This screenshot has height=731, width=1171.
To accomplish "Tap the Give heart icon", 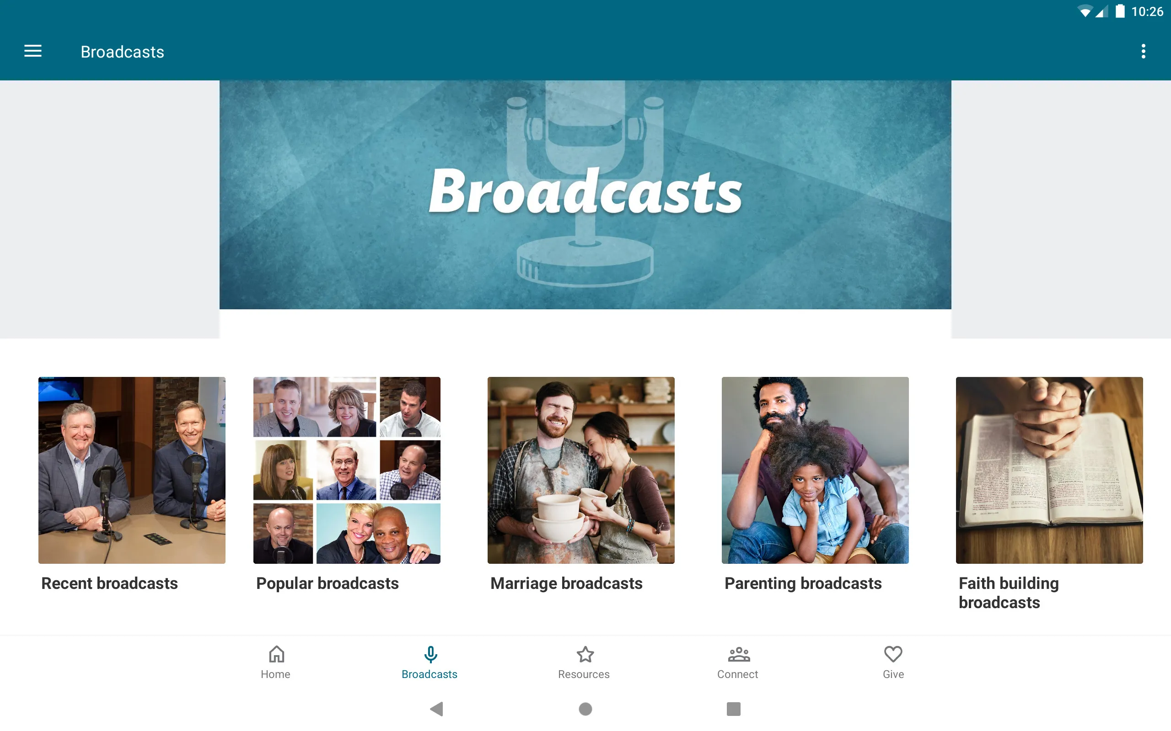I will 892,653.
